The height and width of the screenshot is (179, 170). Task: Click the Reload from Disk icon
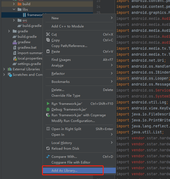point(48,148)
